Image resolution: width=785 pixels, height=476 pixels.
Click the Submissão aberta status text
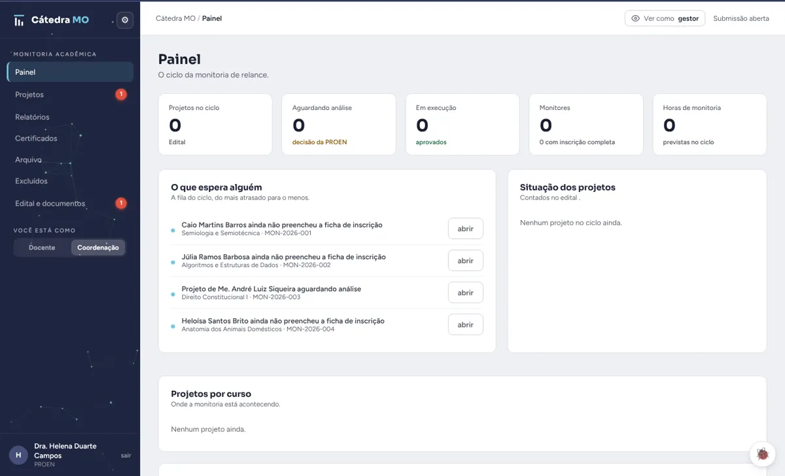[741, 18]
